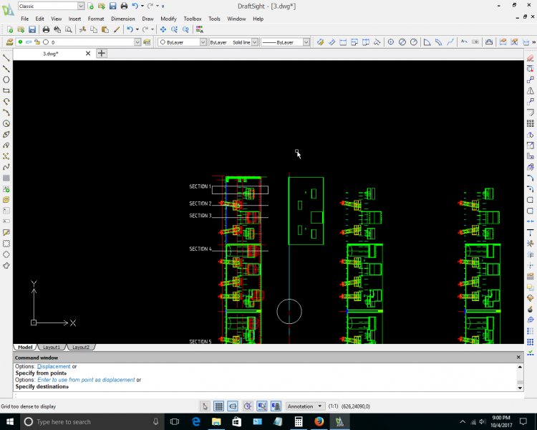Select the Line tool in left toolbar

(x=6, y=57)
